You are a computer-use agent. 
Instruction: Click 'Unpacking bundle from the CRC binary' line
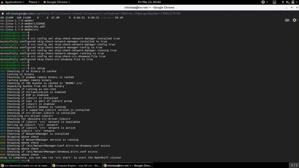36,86
